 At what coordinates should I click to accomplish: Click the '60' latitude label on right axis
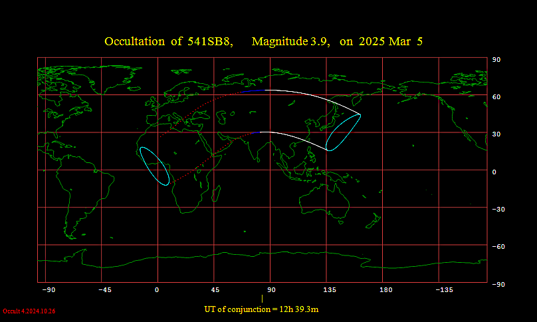click(496, 97)
